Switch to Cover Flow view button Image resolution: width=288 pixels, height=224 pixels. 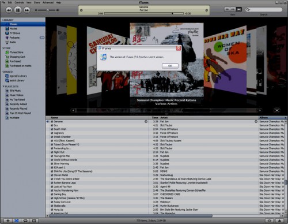tap(238, 9)
